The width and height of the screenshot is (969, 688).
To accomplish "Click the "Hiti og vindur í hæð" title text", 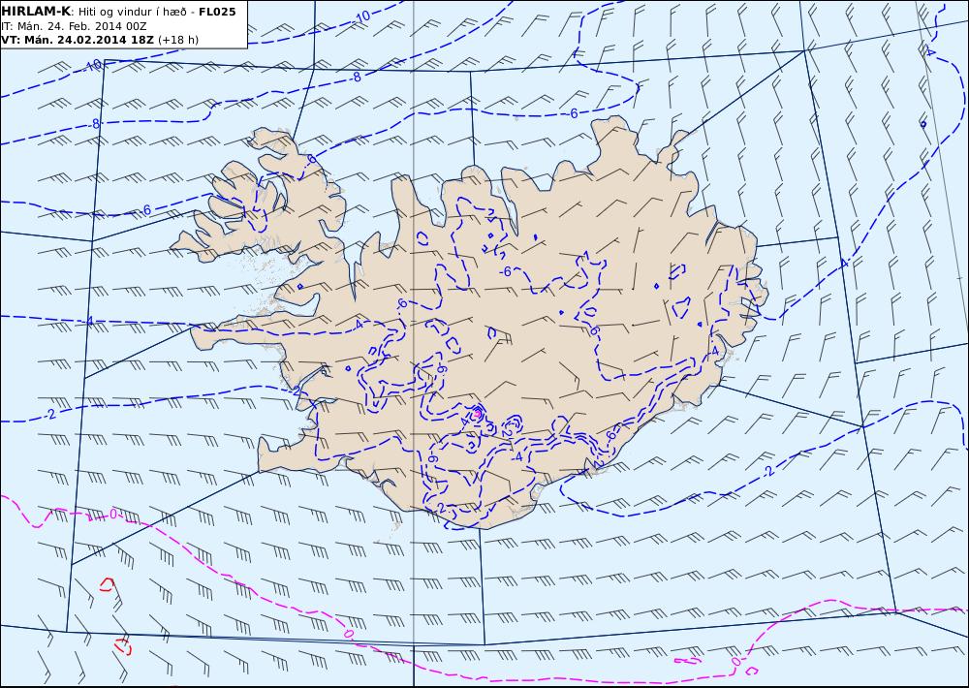I will (x=132, y=13).
